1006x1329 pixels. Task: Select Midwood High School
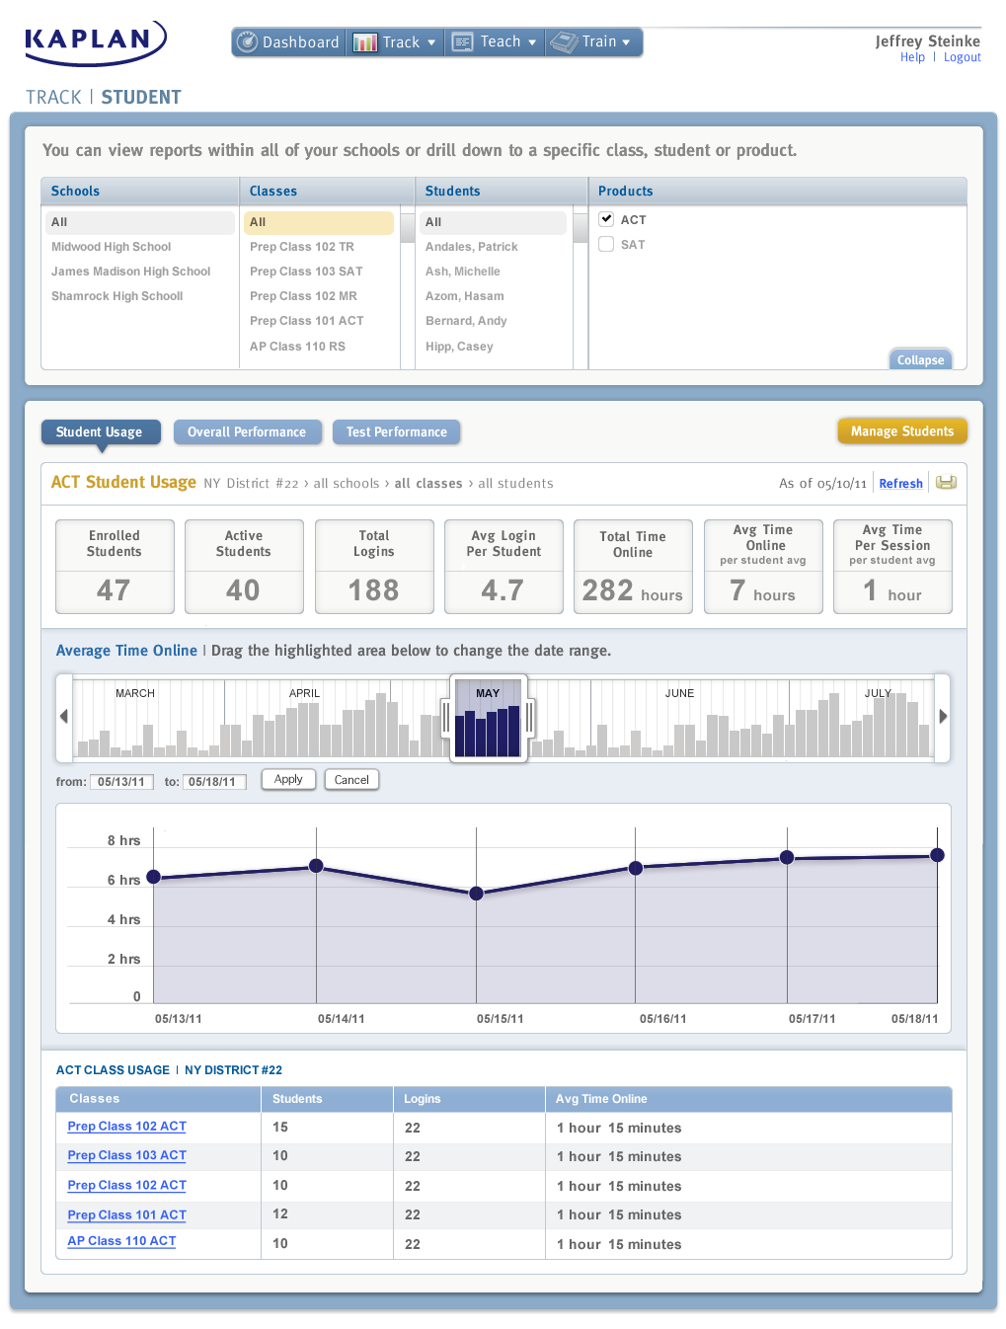tap(111, 247)
